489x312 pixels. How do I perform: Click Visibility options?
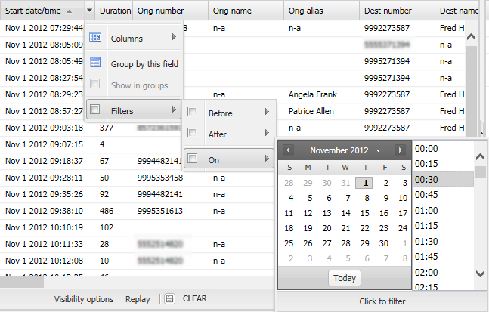(84, 299)
